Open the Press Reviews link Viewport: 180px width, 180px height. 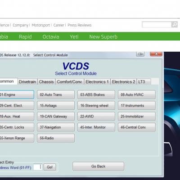click(80, 25)
